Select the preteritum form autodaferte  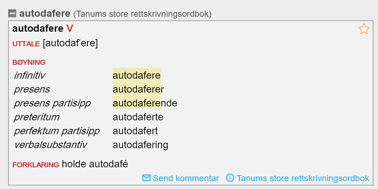[x=138, y=117]
